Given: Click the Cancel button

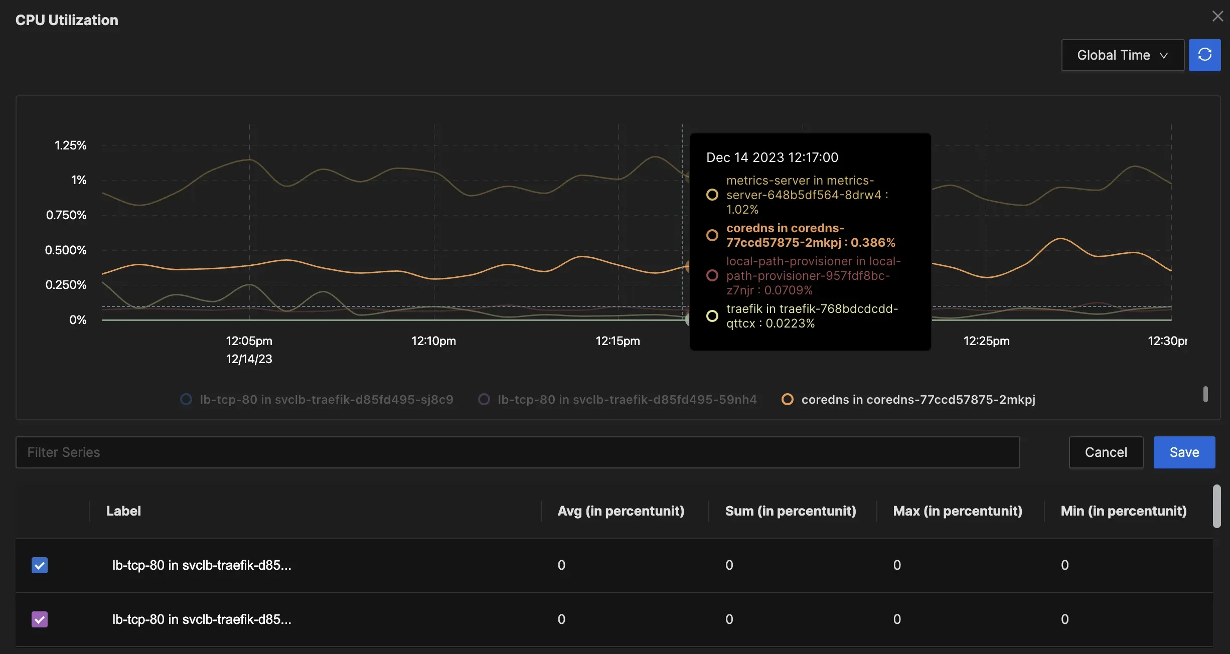Looking at the screenshot, I should click(1106, 452).
